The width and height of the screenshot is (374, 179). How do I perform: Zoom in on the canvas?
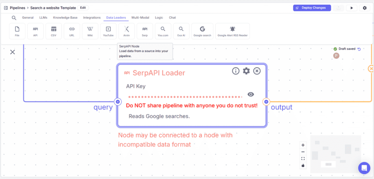pyautogui.click(x=303, y=145)
